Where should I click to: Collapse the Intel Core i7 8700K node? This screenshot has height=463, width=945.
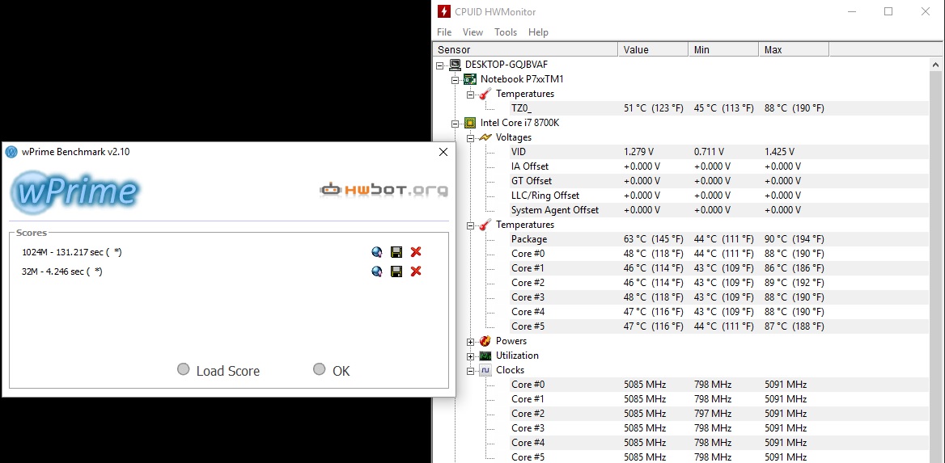(456, 124)
